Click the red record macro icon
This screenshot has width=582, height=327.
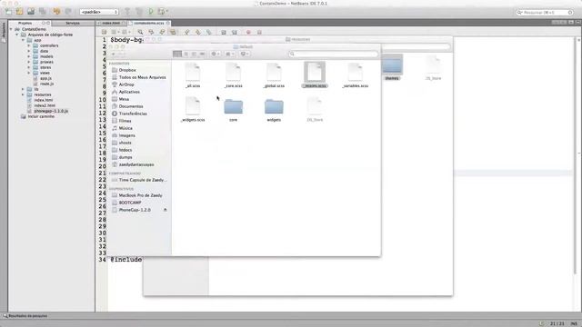click(x=248, y=33)
